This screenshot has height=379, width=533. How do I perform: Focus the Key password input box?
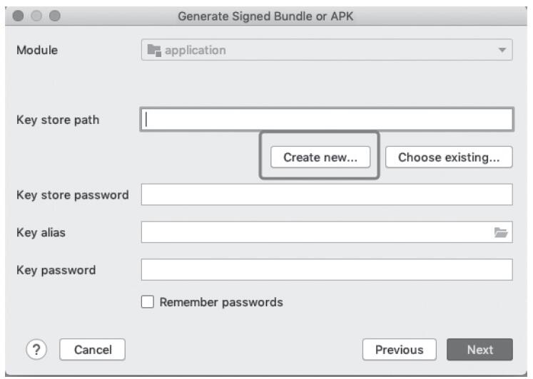pyautogui.click(x=326, y=270)
